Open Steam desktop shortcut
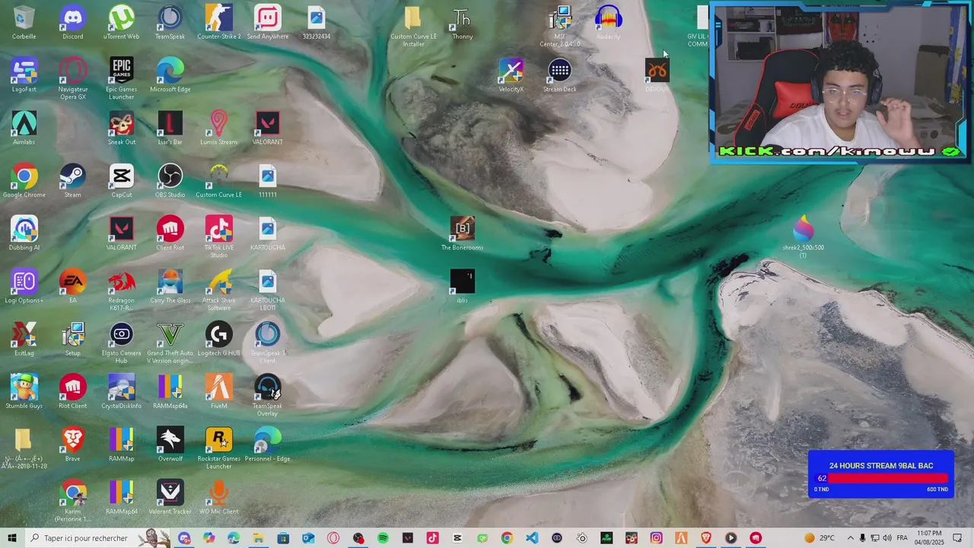 click(x=72, y=180)
